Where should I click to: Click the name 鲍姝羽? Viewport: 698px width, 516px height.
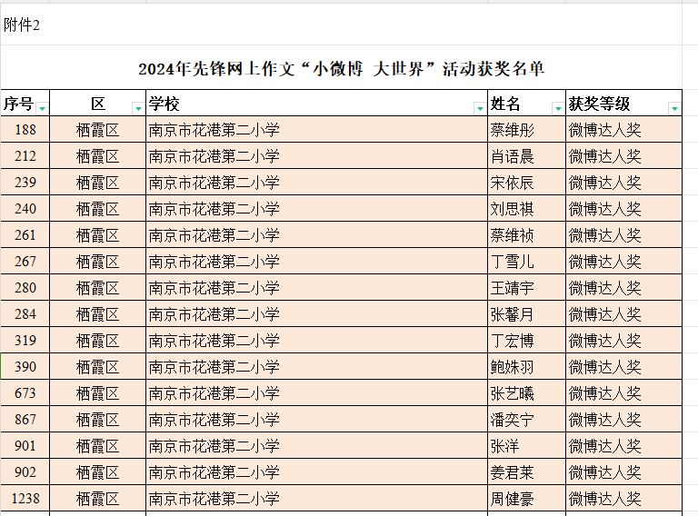tap(512, 367)
